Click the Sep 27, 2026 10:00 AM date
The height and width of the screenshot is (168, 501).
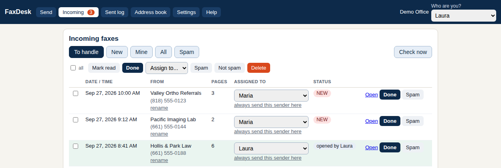point(113,93)
